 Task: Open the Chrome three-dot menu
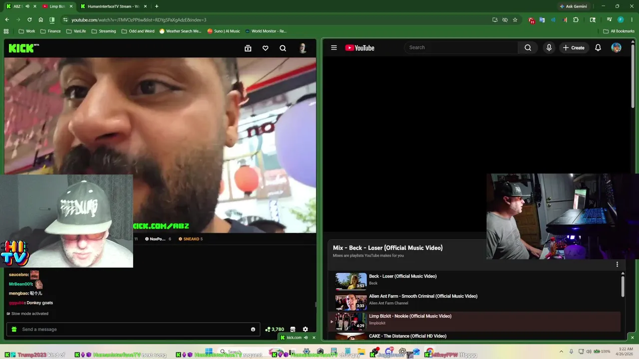[x=632, y=20]
